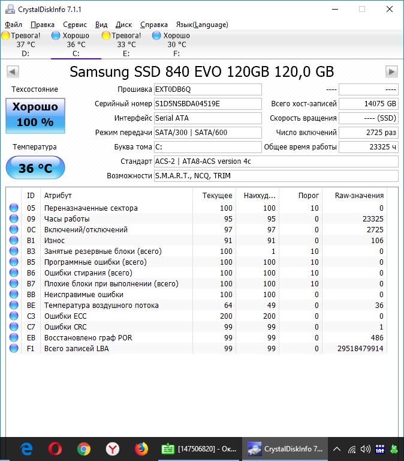Select disk D: tab with Тревога status
Image resolution: width=404 pixels, height=461 pixels.
tap(26, 44)
